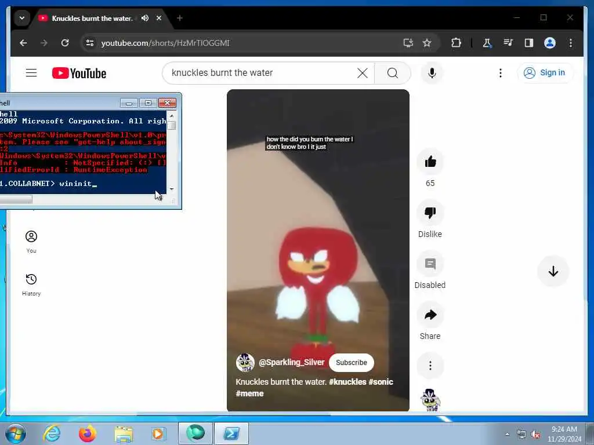Open the channel avatar beside @Sparkling_Silver
This screenshot has height=445, width=594.
[245, 363]
